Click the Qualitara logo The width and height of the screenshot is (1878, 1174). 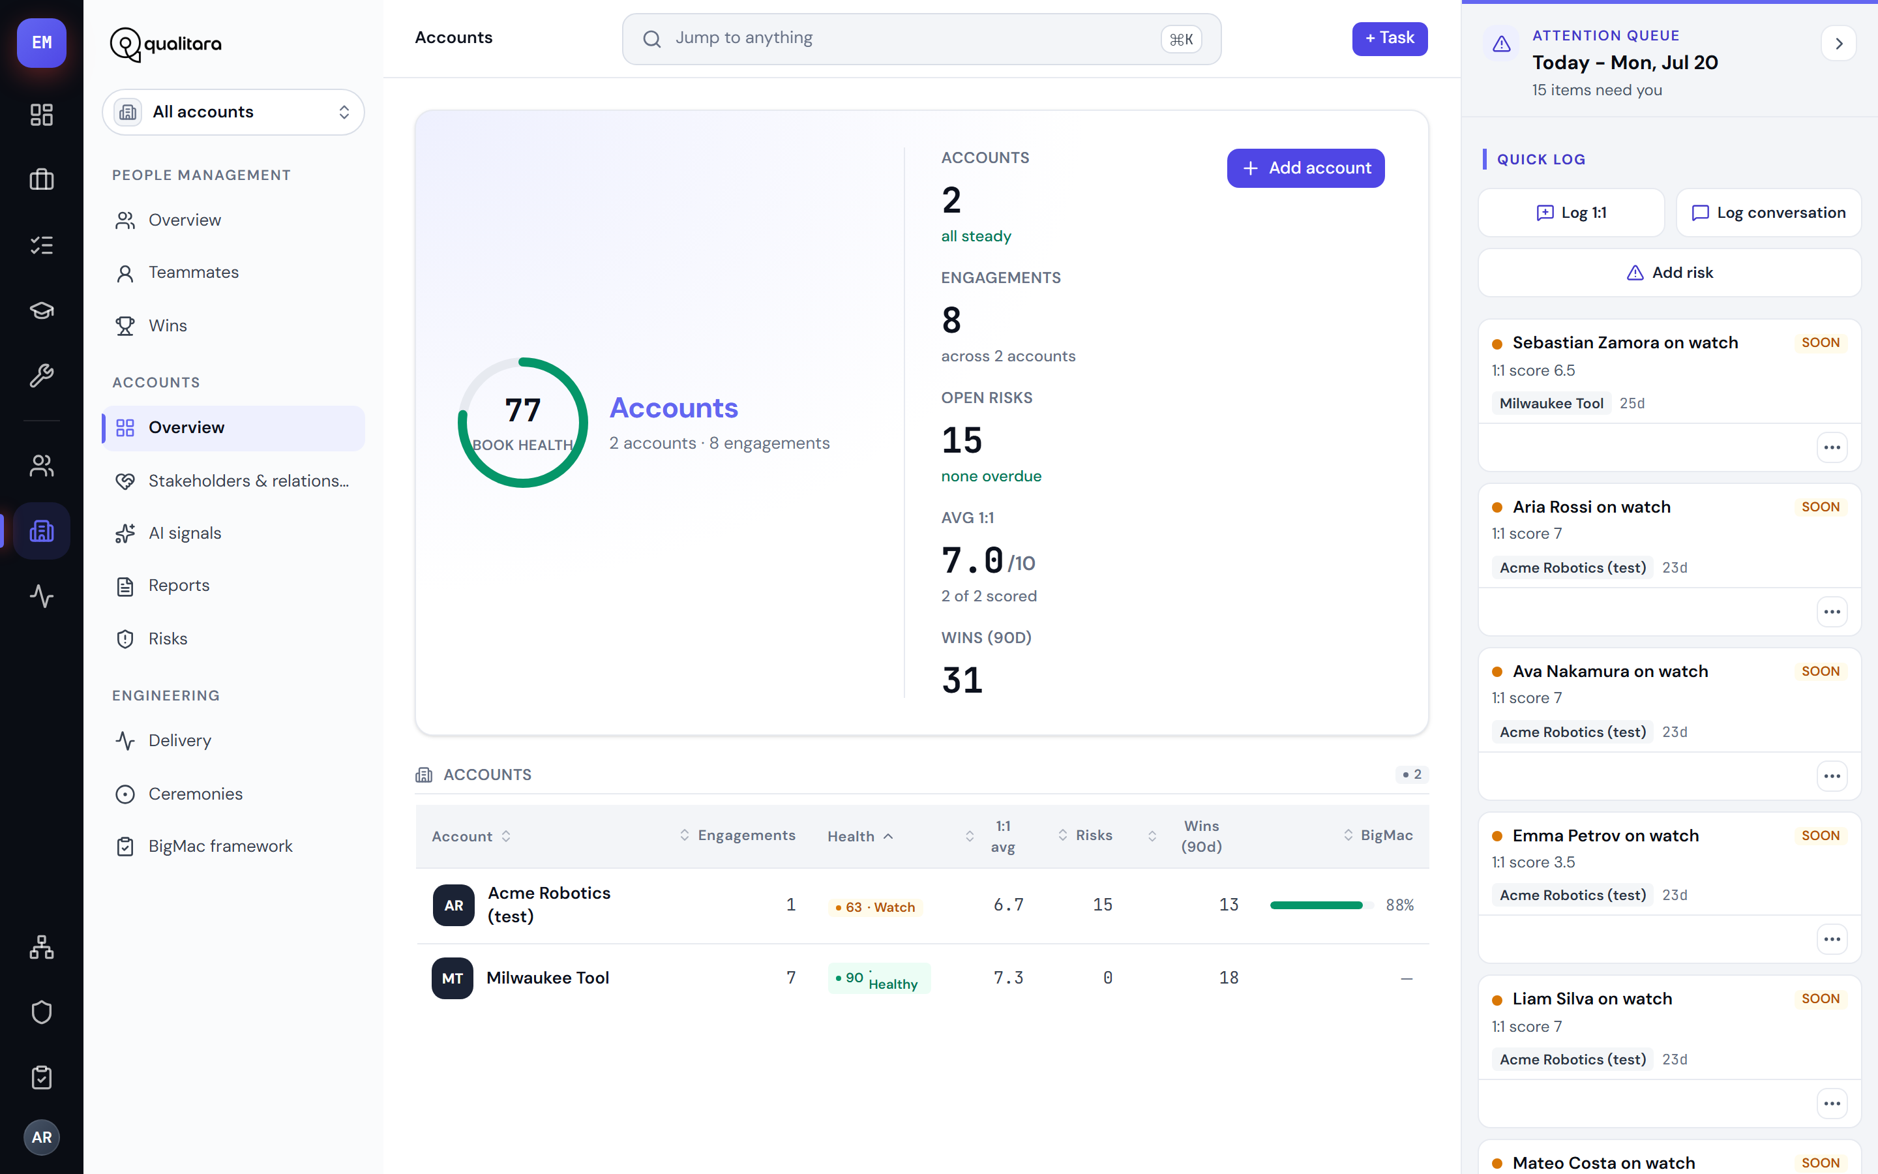click(165, 44)
